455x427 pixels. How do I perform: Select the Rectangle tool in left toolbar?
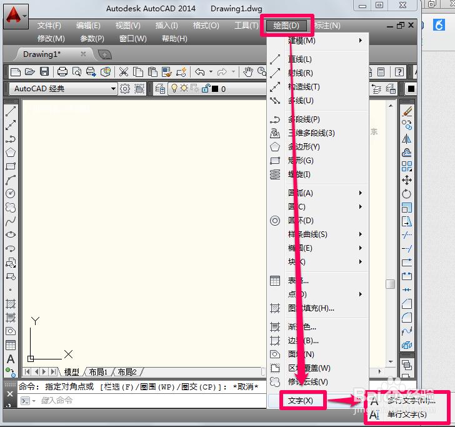[11, 166]
